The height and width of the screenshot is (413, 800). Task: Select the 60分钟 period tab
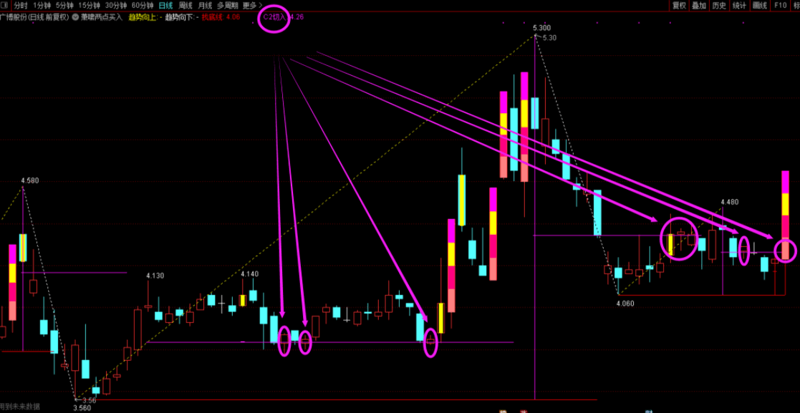(142, 6)
